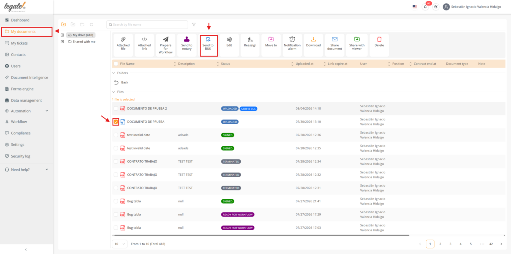This screenshot has width=511, height=254.
Task: Go to page 3 in pagination
Action: [x=450, y=244]
